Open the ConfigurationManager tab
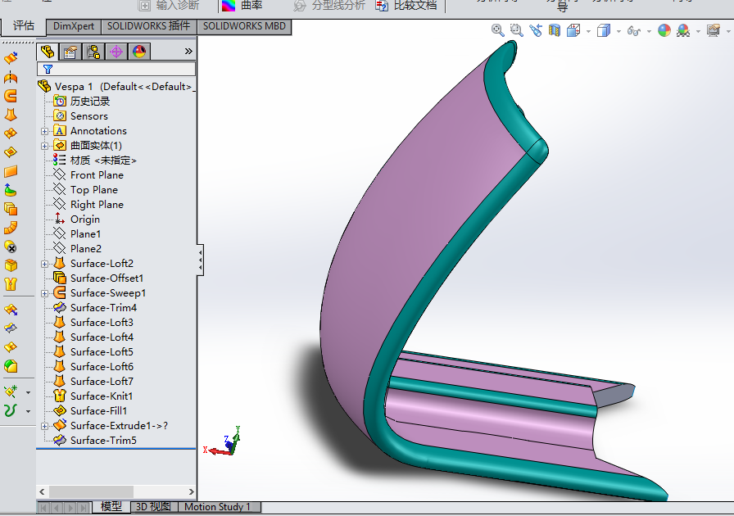The image size is (734, 516). pos(93,52)
